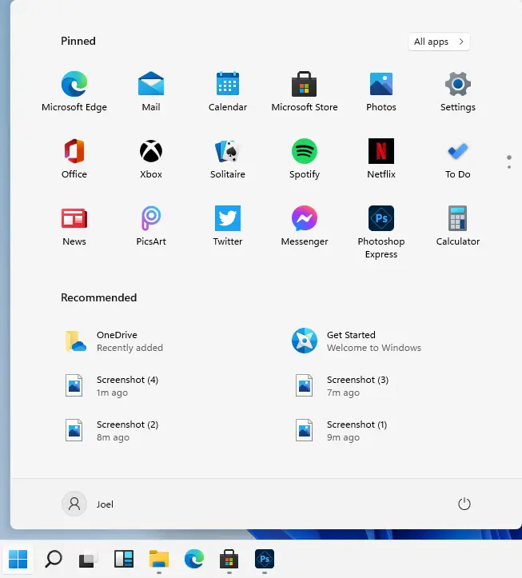Open File Explorer on the taskbar
Screen dimensions: 522x578
pos(159,559)
